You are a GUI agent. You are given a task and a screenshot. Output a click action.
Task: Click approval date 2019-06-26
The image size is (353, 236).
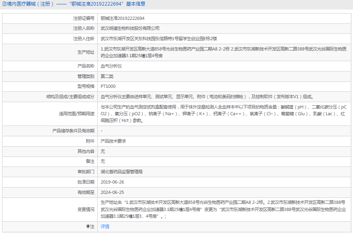(x=112, y=182)
